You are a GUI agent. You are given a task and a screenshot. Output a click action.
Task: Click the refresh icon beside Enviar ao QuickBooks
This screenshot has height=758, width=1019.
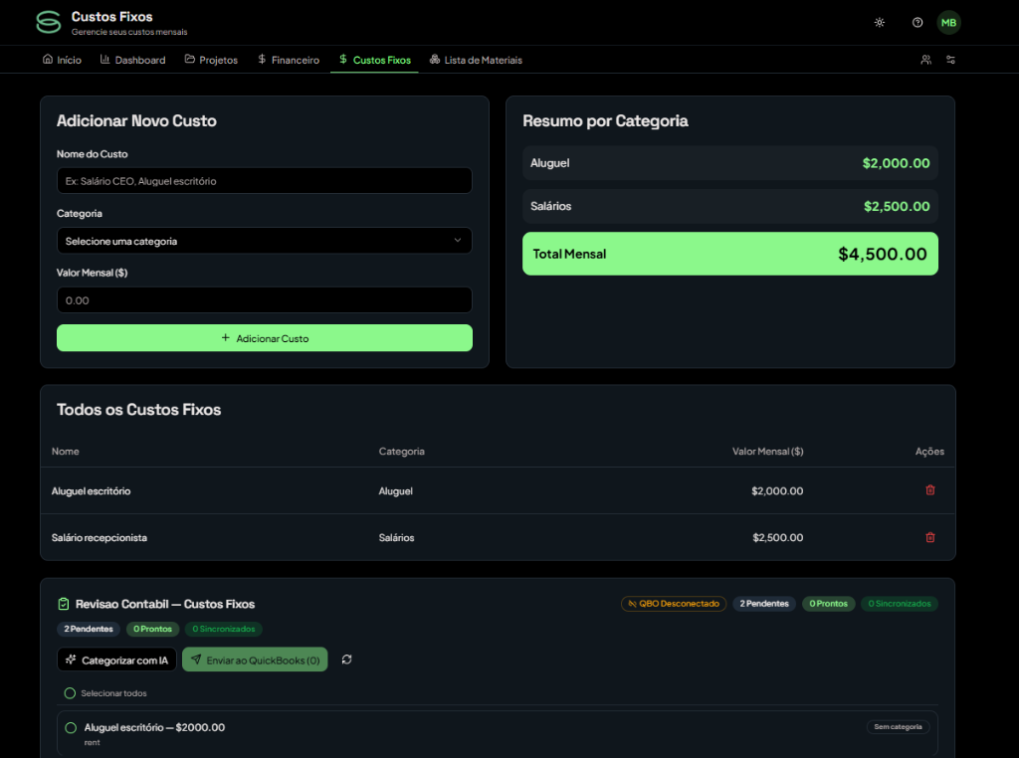coord(347,660)
